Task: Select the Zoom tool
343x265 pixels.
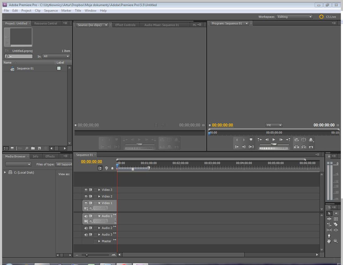Action: click(x=336, y=241)
